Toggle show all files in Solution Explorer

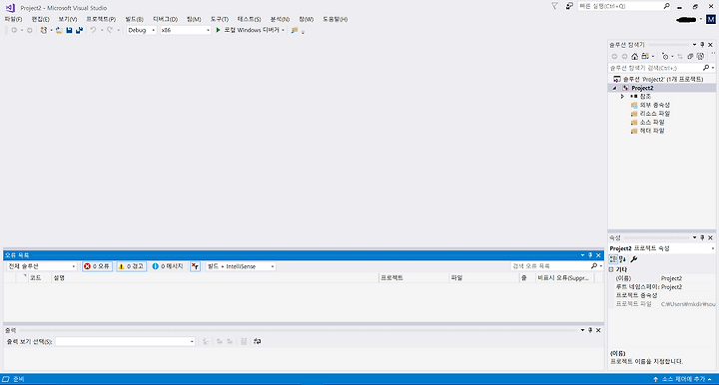700,56
